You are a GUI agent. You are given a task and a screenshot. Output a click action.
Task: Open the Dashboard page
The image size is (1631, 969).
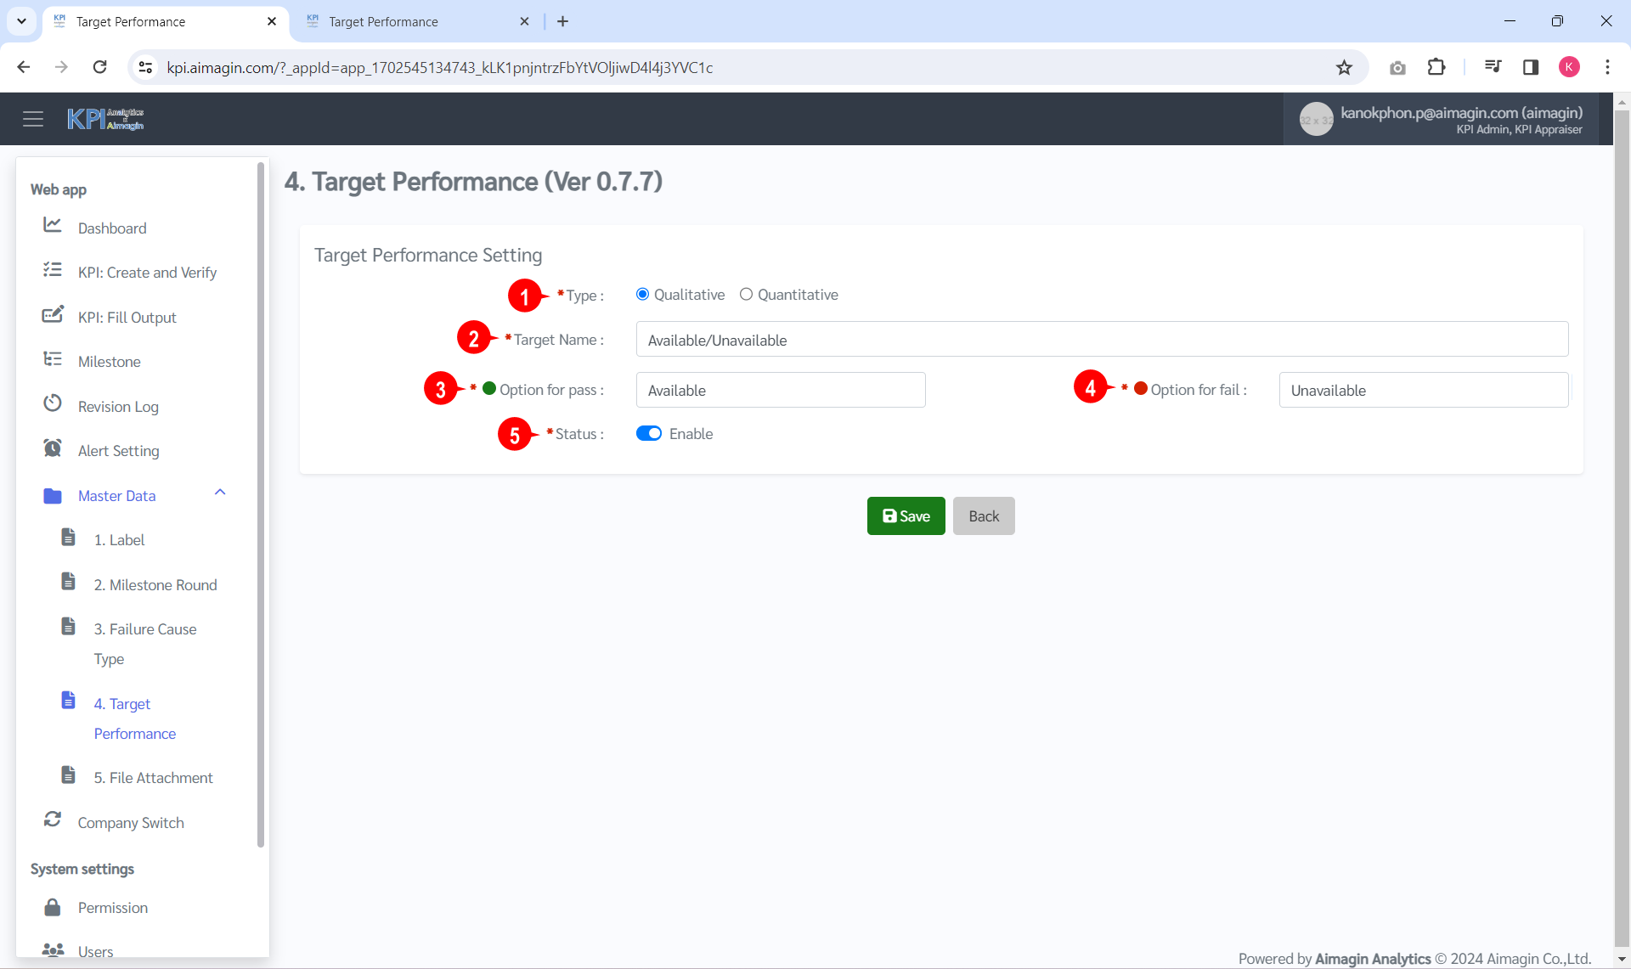[112, 228]
